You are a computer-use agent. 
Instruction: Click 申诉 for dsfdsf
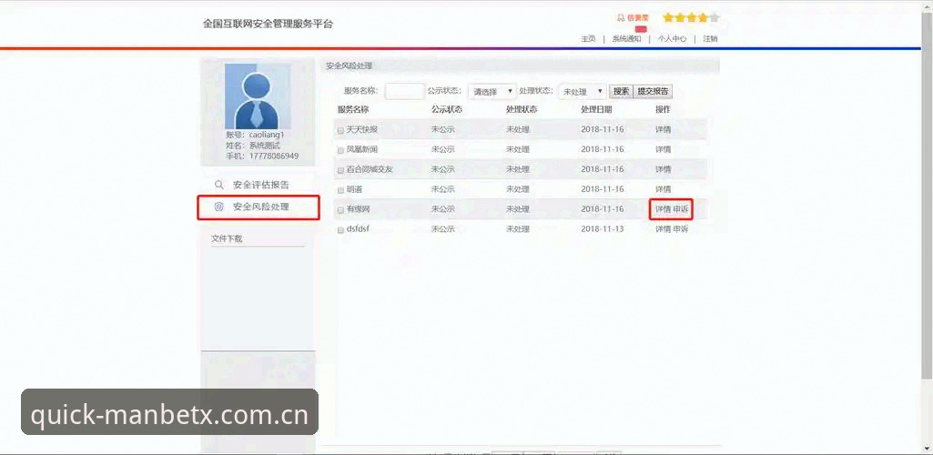click(681, 229)
